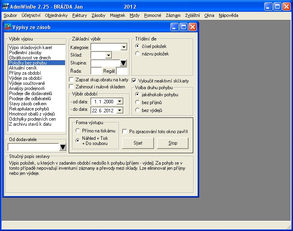This screenshot has height=231, width=293.
Task: Select Hmotnost obalů z výdejů report
Action: pyautogui.click(x=37, y=114)
